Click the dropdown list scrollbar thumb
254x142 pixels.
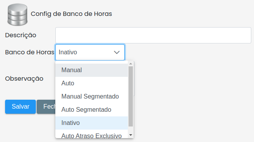[131, 97]
